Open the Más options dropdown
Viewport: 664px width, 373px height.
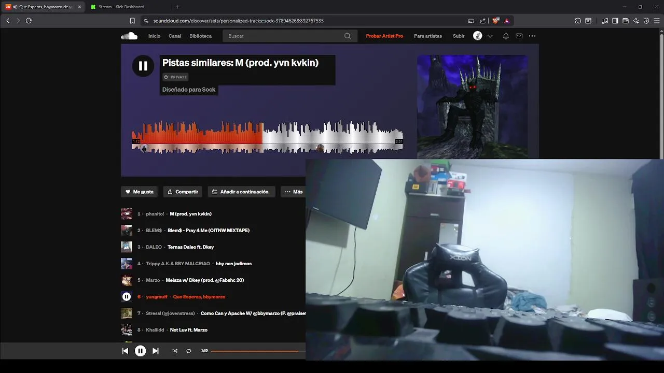coord(294,192)
